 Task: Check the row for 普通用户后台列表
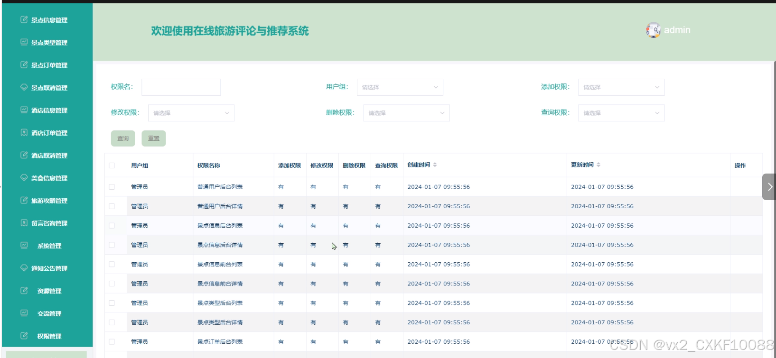coord(112,187)
